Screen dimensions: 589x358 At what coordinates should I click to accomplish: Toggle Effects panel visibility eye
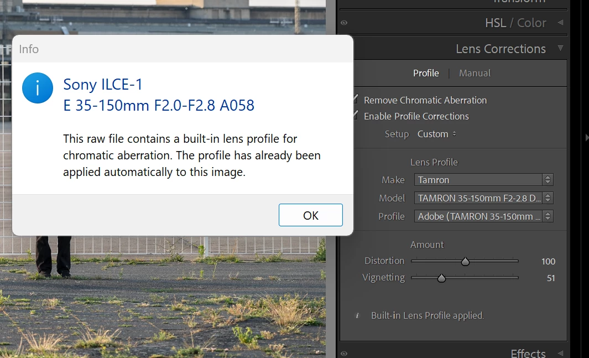[x=344, y=354]
